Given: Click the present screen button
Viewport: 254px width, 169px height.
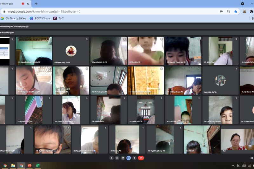Looking at the screenshot, I should (x=129, y=158).
